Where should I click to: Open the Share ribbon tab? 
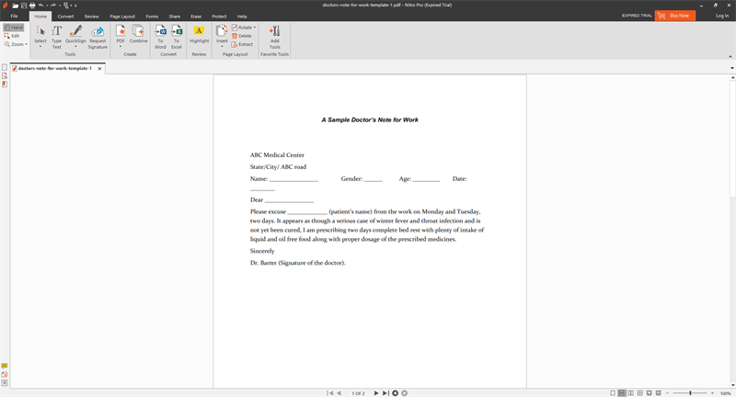pyautogui.click(x=175, y=17)
